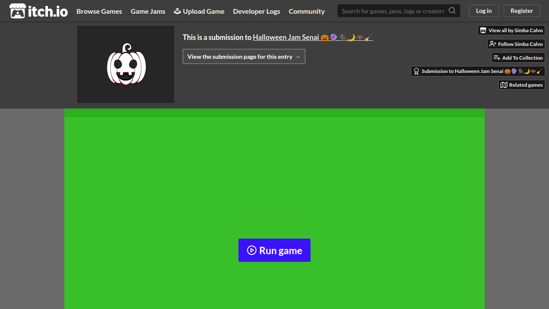Click the award ribbon icon beside Submission
The width and height of the screenshot is (549, 309).
416,71
